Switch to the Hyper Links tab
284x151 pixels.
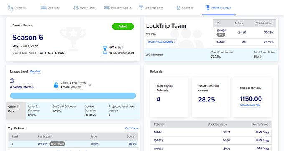point(84,8)
